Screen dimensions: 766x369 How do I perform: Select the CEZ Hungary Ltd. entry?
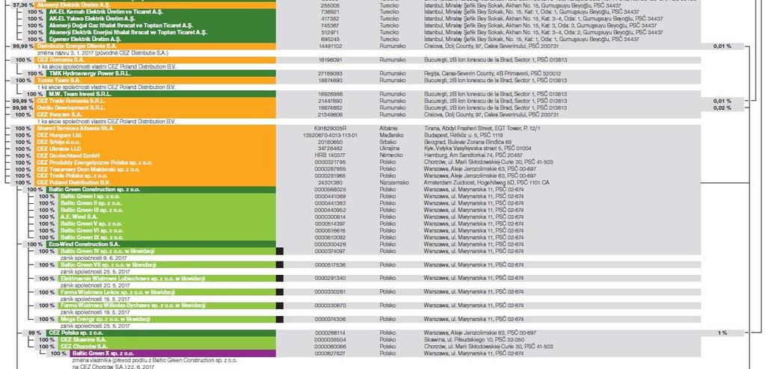60,134
